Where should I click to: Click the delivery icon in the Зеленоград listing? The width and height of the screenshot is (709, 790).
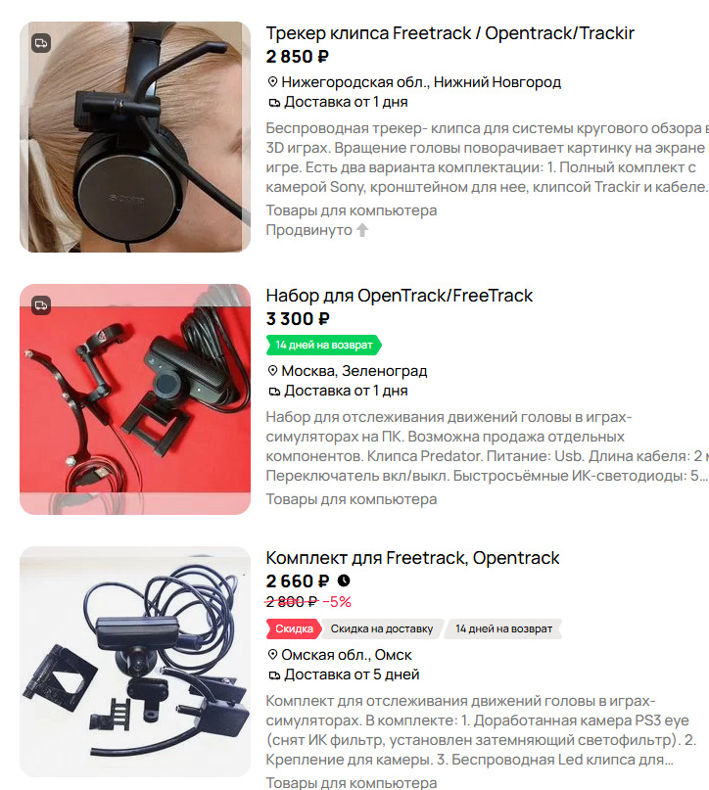point(274,392)
